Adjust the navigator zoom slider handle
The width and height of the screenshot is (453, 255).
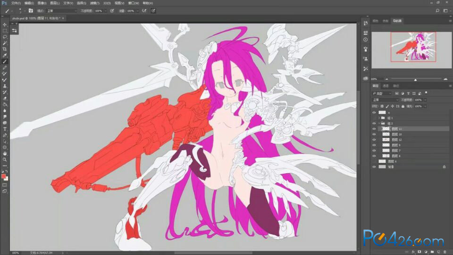tap(415, 79)
